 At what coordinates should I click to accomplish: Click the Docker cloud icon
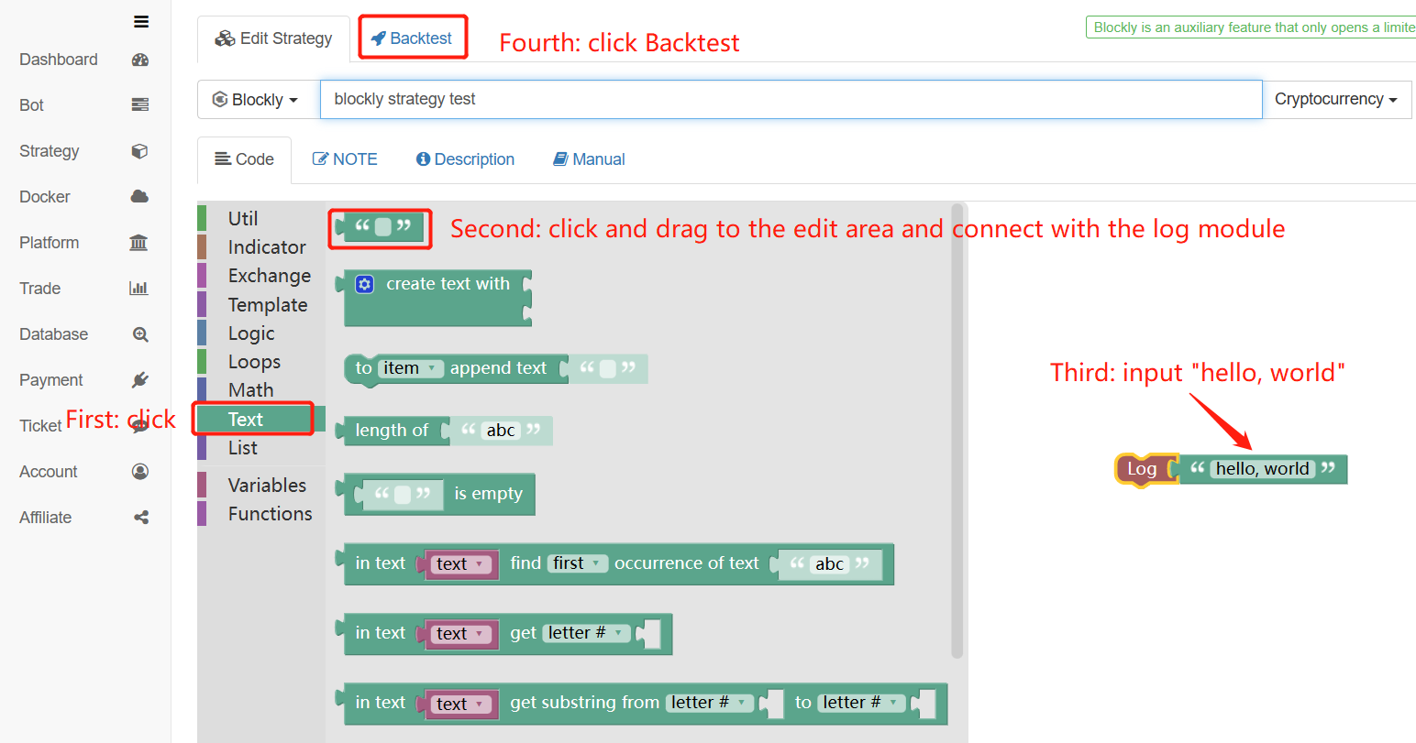(140, 197)
